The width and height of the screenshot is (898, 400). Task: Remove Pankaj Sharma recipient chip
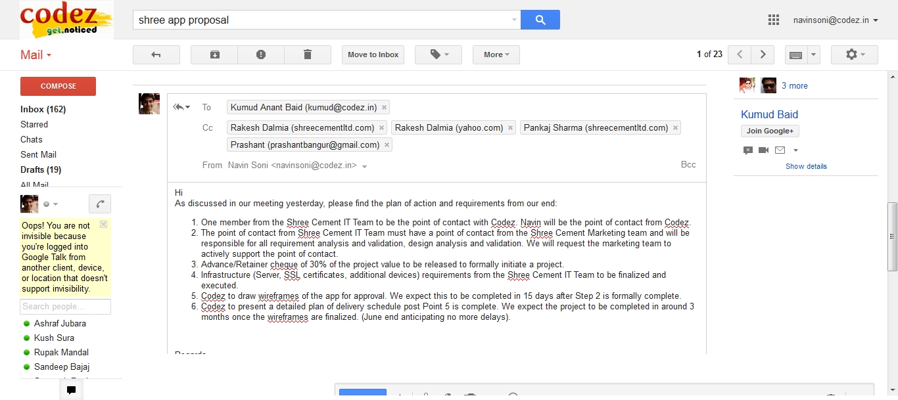676,128
